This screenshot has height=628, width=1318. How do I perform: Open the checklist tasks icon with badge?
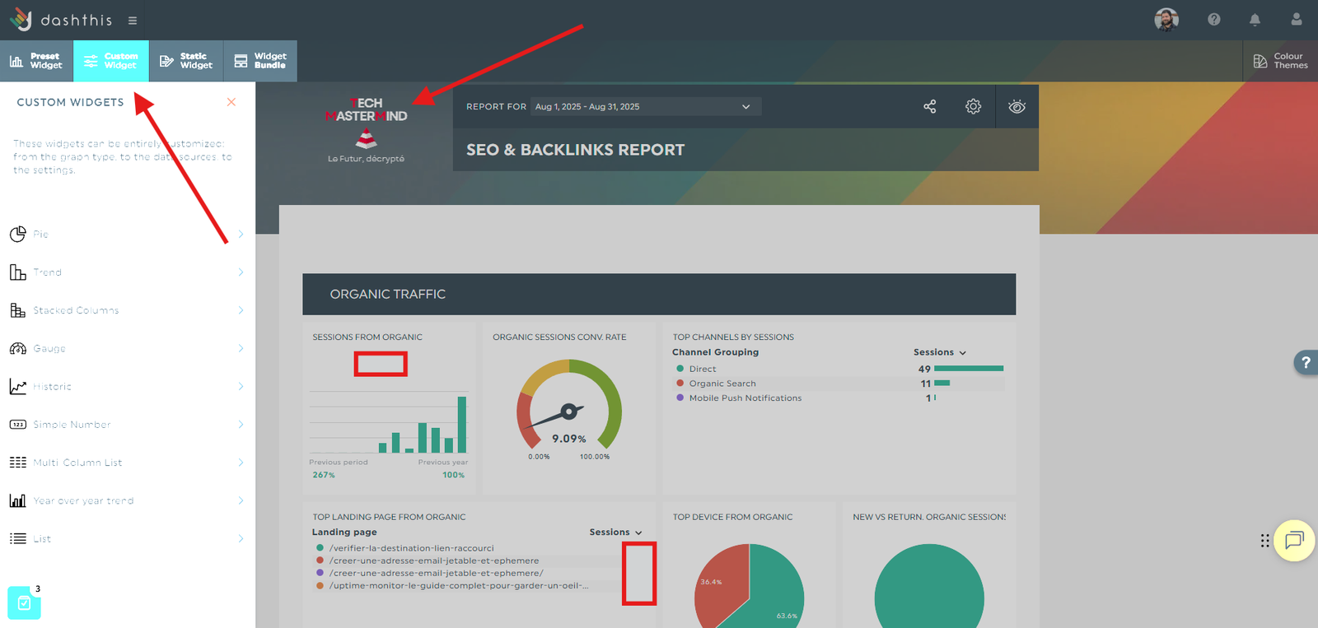point(24,603)
